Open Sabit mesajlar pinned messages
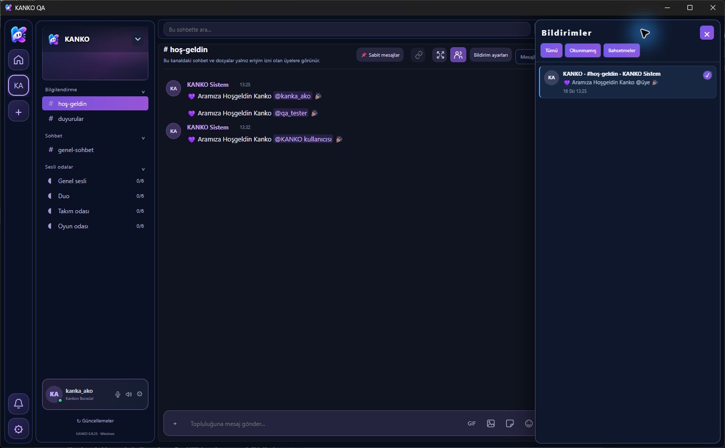 (380, 55)
